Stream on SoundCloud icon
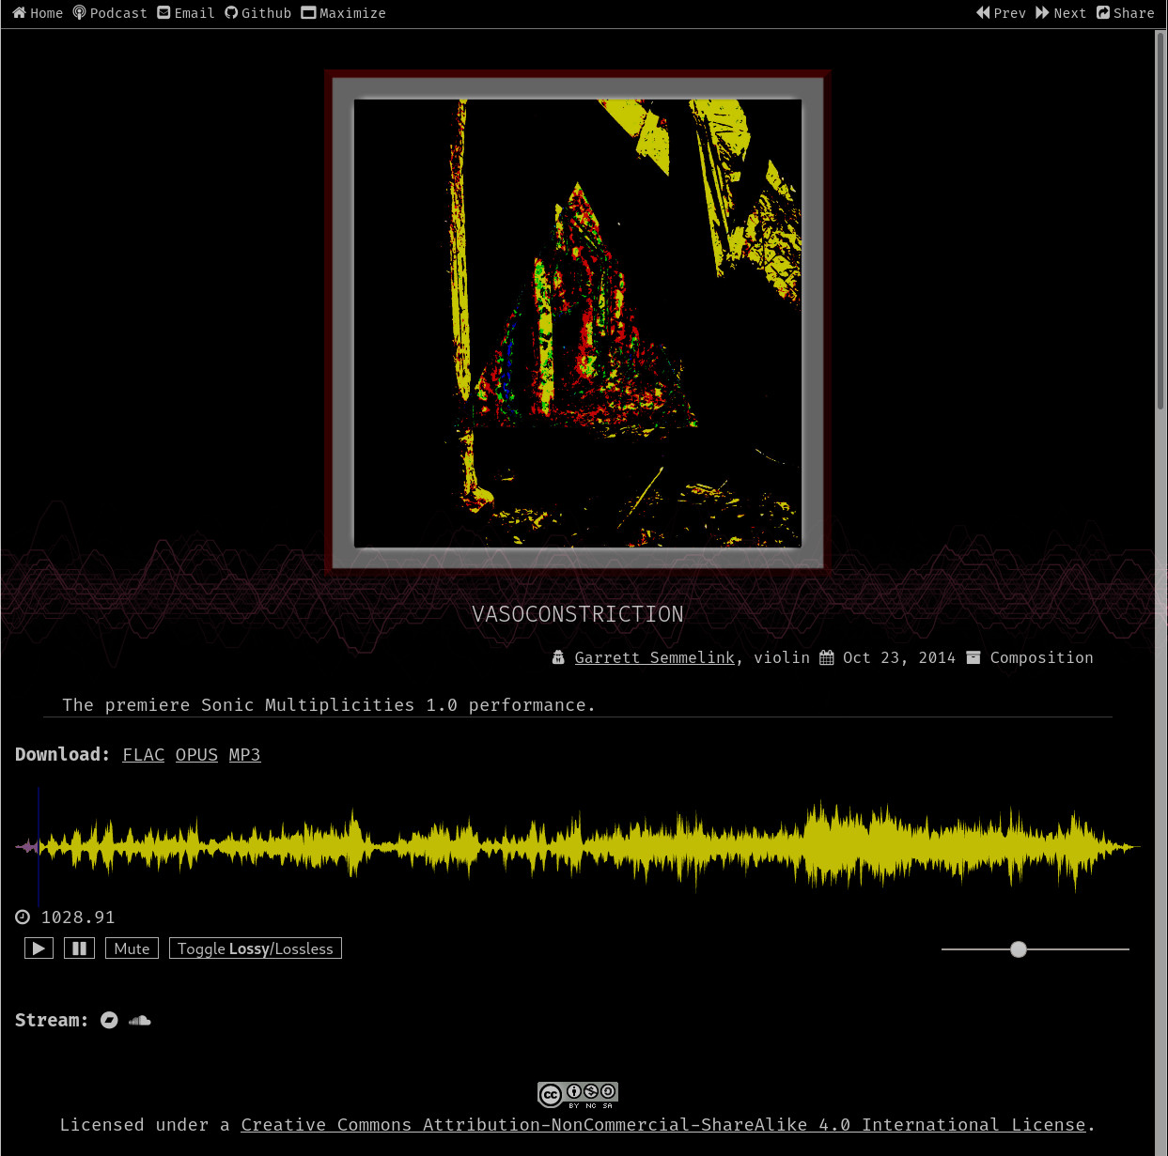The height and width of the screenshot is (1156, 1168). point(140,1020)
